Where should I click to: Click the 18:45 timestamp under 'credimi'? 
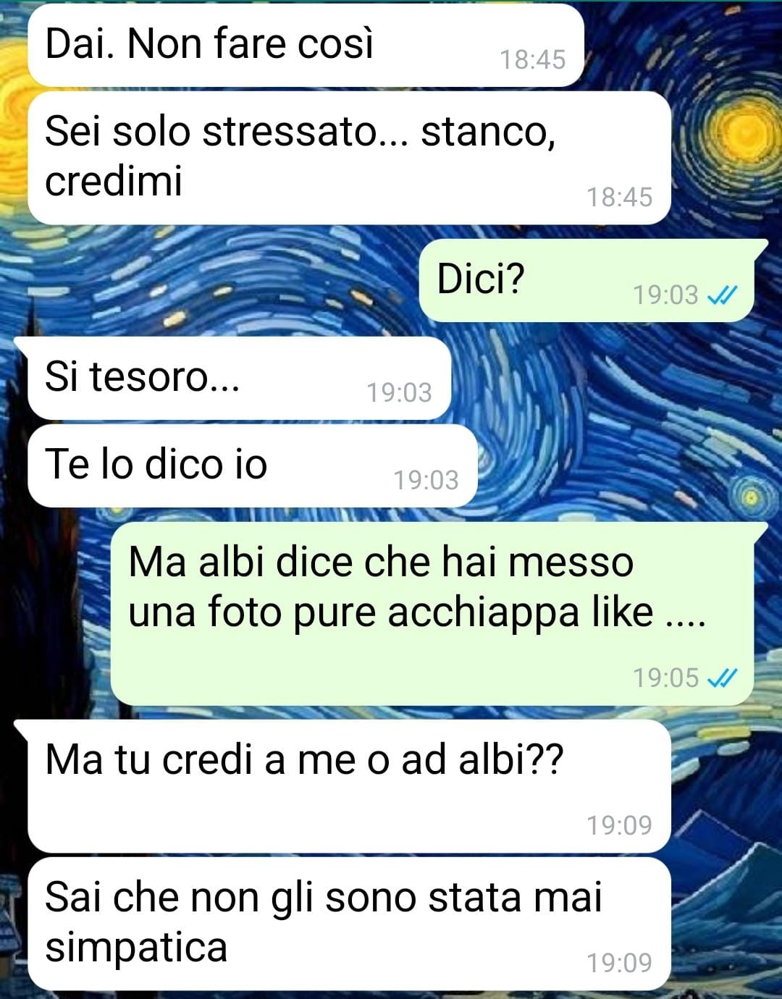click(620, 197)
